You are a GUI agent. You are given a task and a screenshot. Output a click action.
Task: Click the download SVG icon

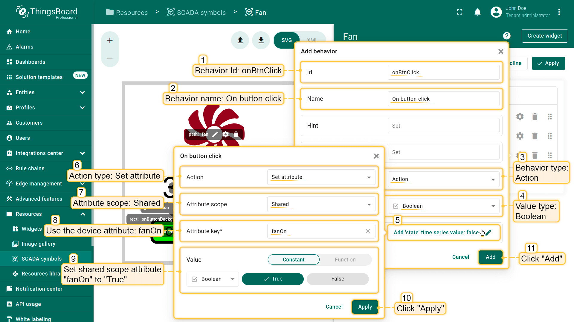(261, 40)
